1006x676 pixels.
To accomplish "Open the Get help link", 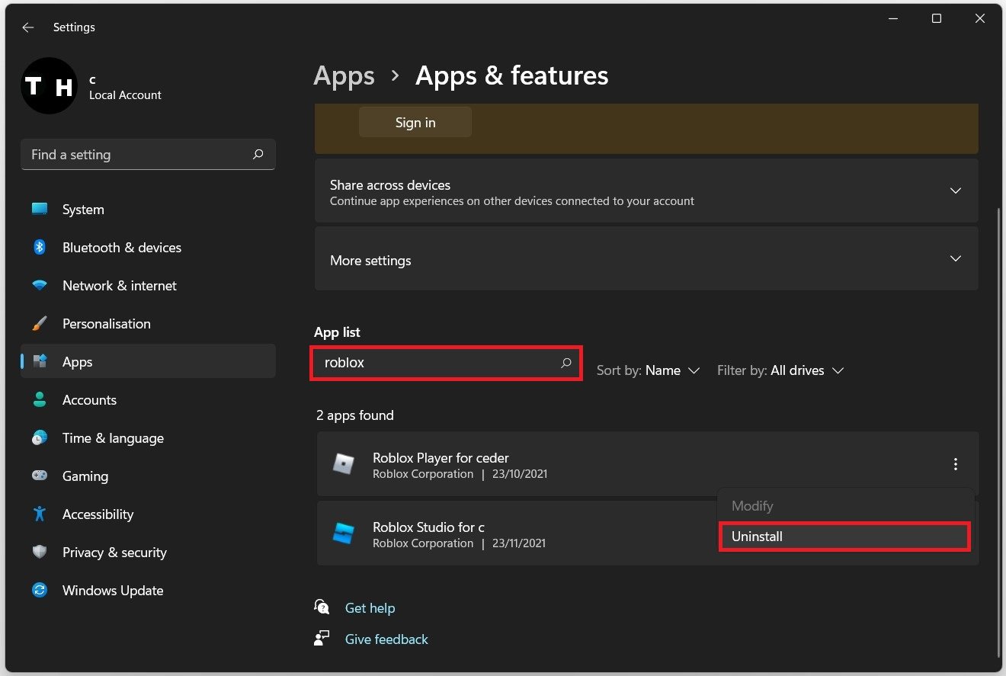I will click(370, 608).
